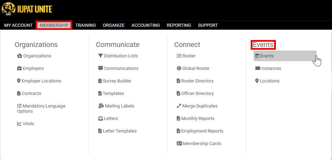
Task: Click the IUPAT Unite logo
Action: 27,9
